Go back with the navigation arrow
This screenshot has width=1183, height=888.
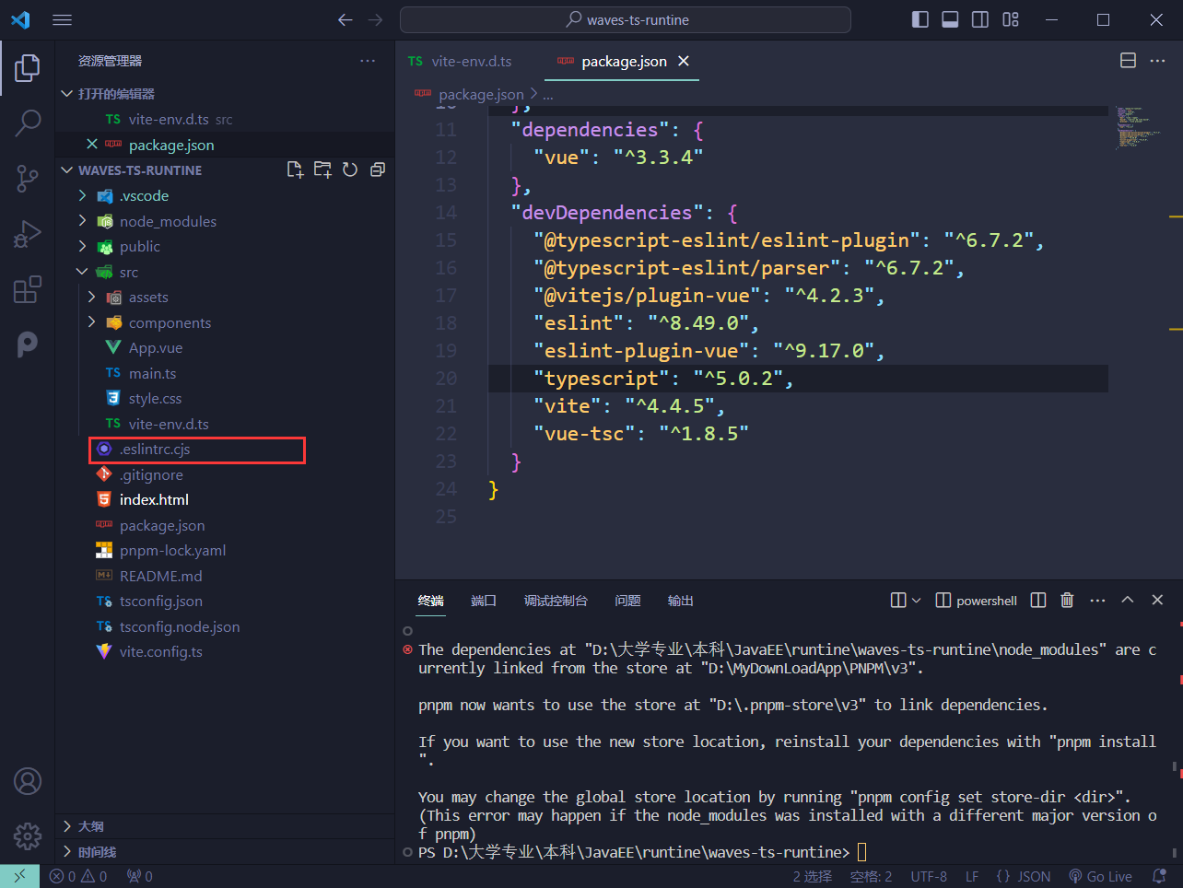[345, 19]
